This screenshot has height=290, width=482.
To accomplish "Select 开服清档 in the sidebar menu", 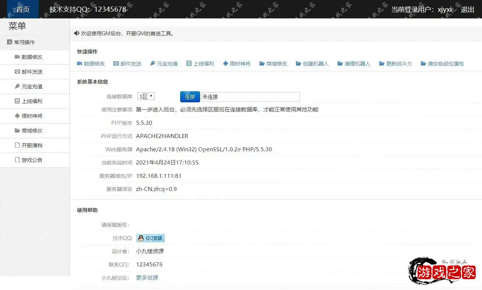I will 32,145.
